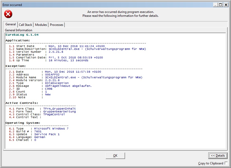Open the Processes tab
This screenshot has height=168, width=231.
[x=56, y=25]
